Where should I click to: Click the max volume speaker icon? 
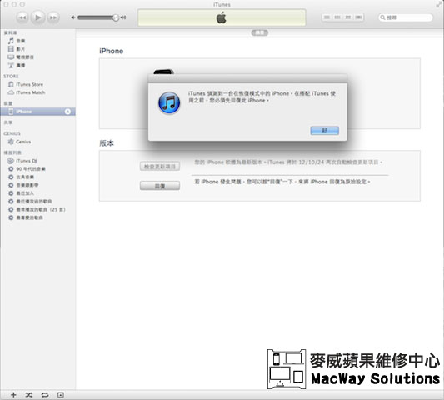[123, 17]
